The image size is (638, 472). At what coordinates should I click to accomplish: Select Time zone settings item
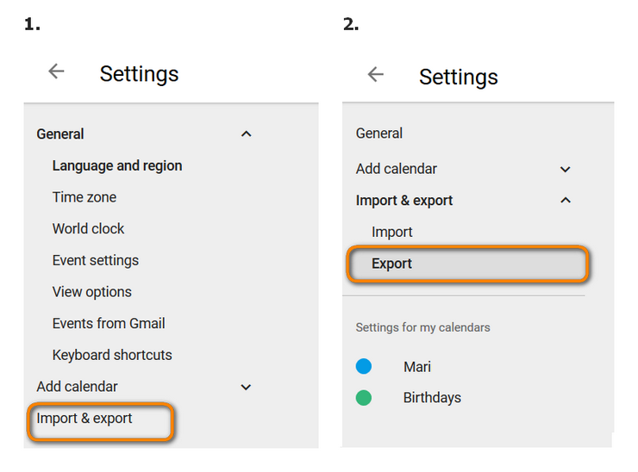coord(84,197)
